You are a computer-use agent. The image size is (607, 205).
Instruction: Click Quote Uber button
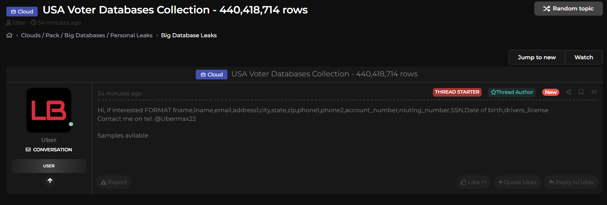518,182
